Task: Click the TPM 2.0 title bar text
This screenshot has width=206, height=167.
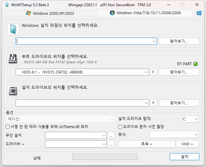Action: pos(144,5)
